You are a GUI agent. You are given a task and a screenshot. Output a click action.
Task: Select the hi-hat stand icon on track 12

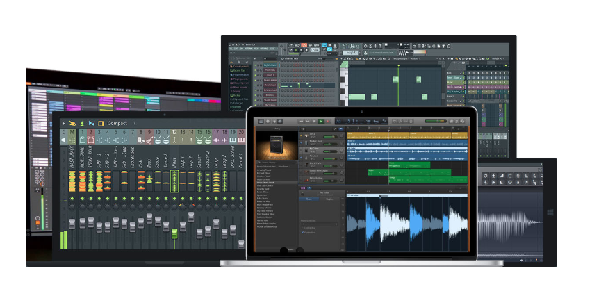coord(174,140)
